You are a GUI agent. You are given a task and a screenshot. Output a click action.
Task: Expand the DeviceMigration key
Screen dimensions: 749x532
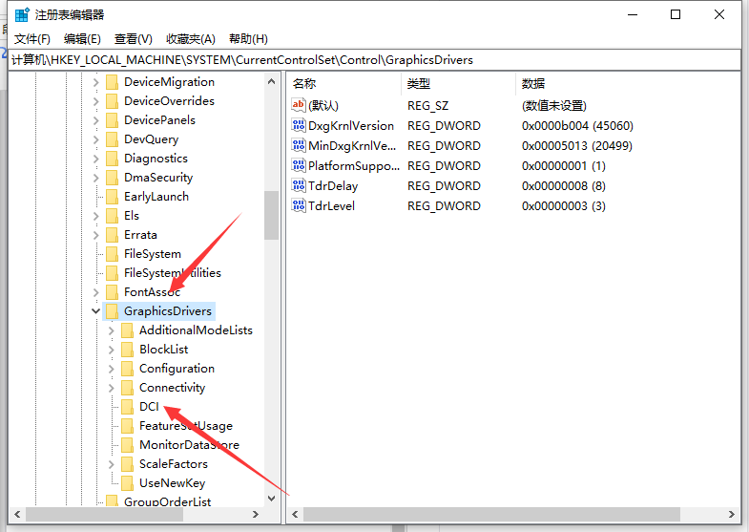[x=95, y=82]
